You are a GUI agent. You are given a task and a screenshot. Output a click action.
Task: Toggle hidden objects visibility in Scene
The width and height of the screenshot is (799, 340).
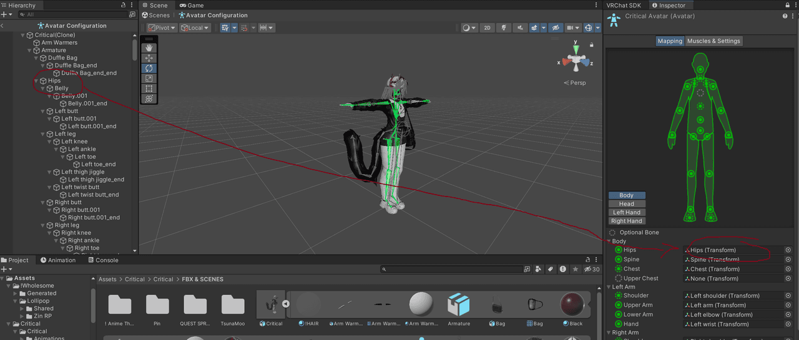[556, 27]
